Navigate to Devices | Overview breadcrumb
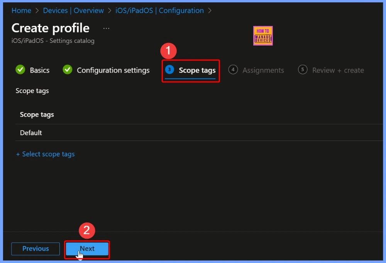The width and height of the screenshot is (386, 263). click(x=73, y=10)
